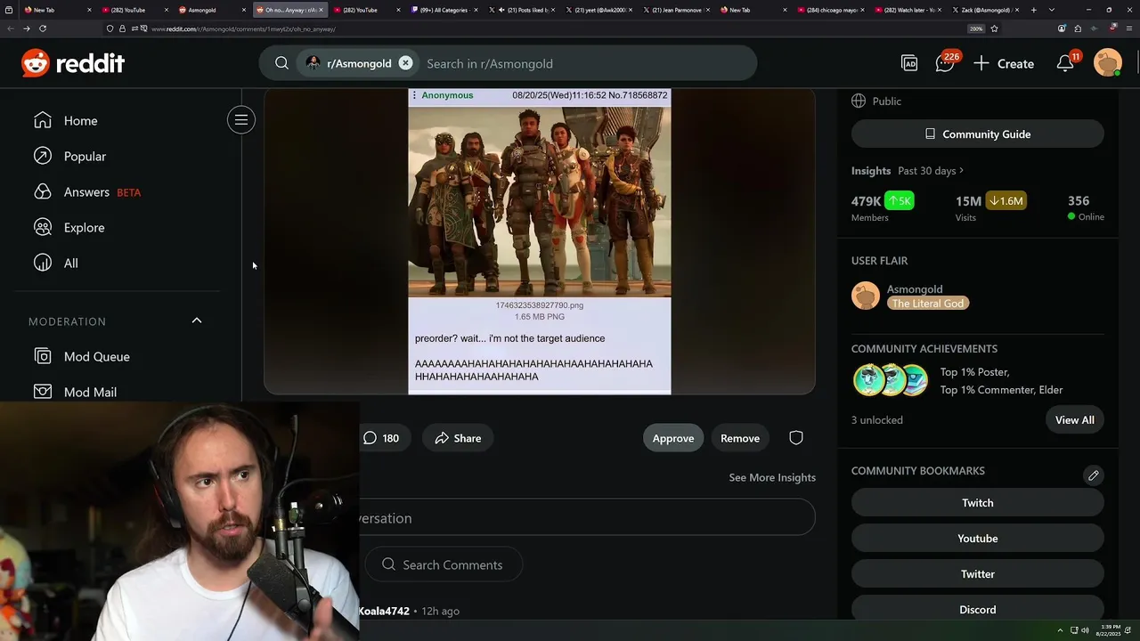Remove the r/Asmongold search filter chip

tap(405, 63)
